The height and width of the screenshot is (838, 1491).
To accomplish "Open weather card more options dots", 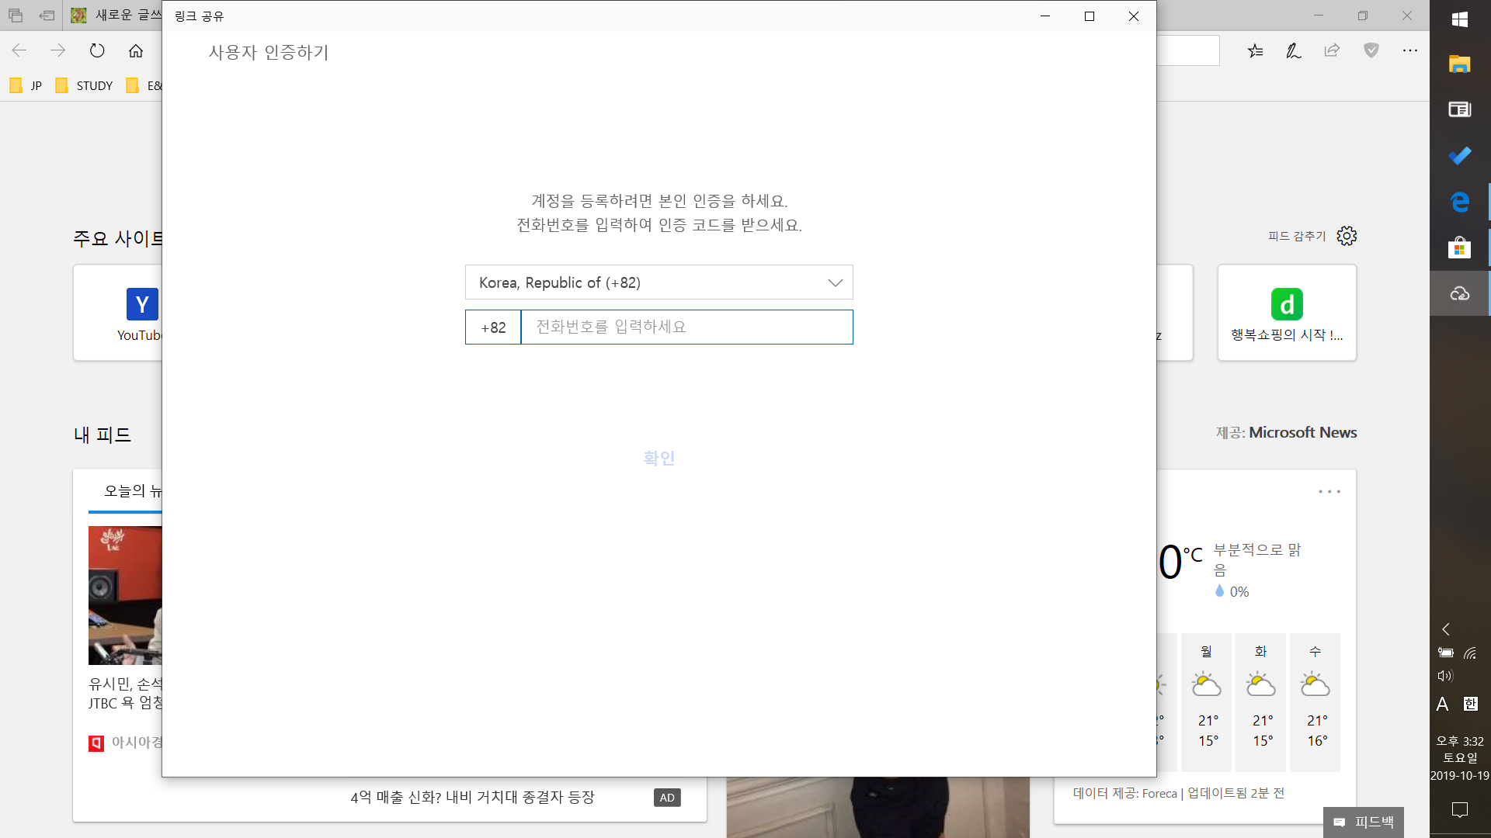I will tap(1329, 492).
